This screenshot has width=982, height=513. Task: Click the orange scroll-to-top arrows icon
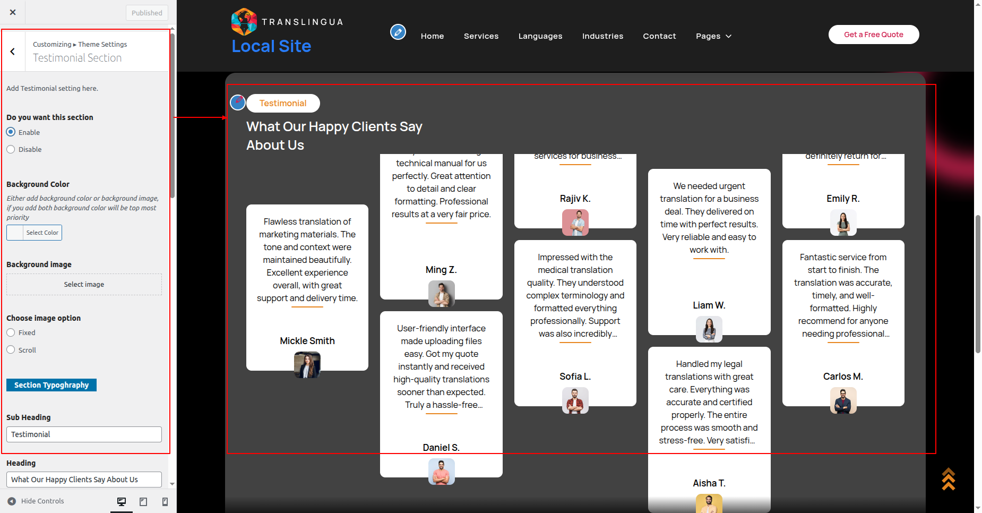tap(948, 479)
